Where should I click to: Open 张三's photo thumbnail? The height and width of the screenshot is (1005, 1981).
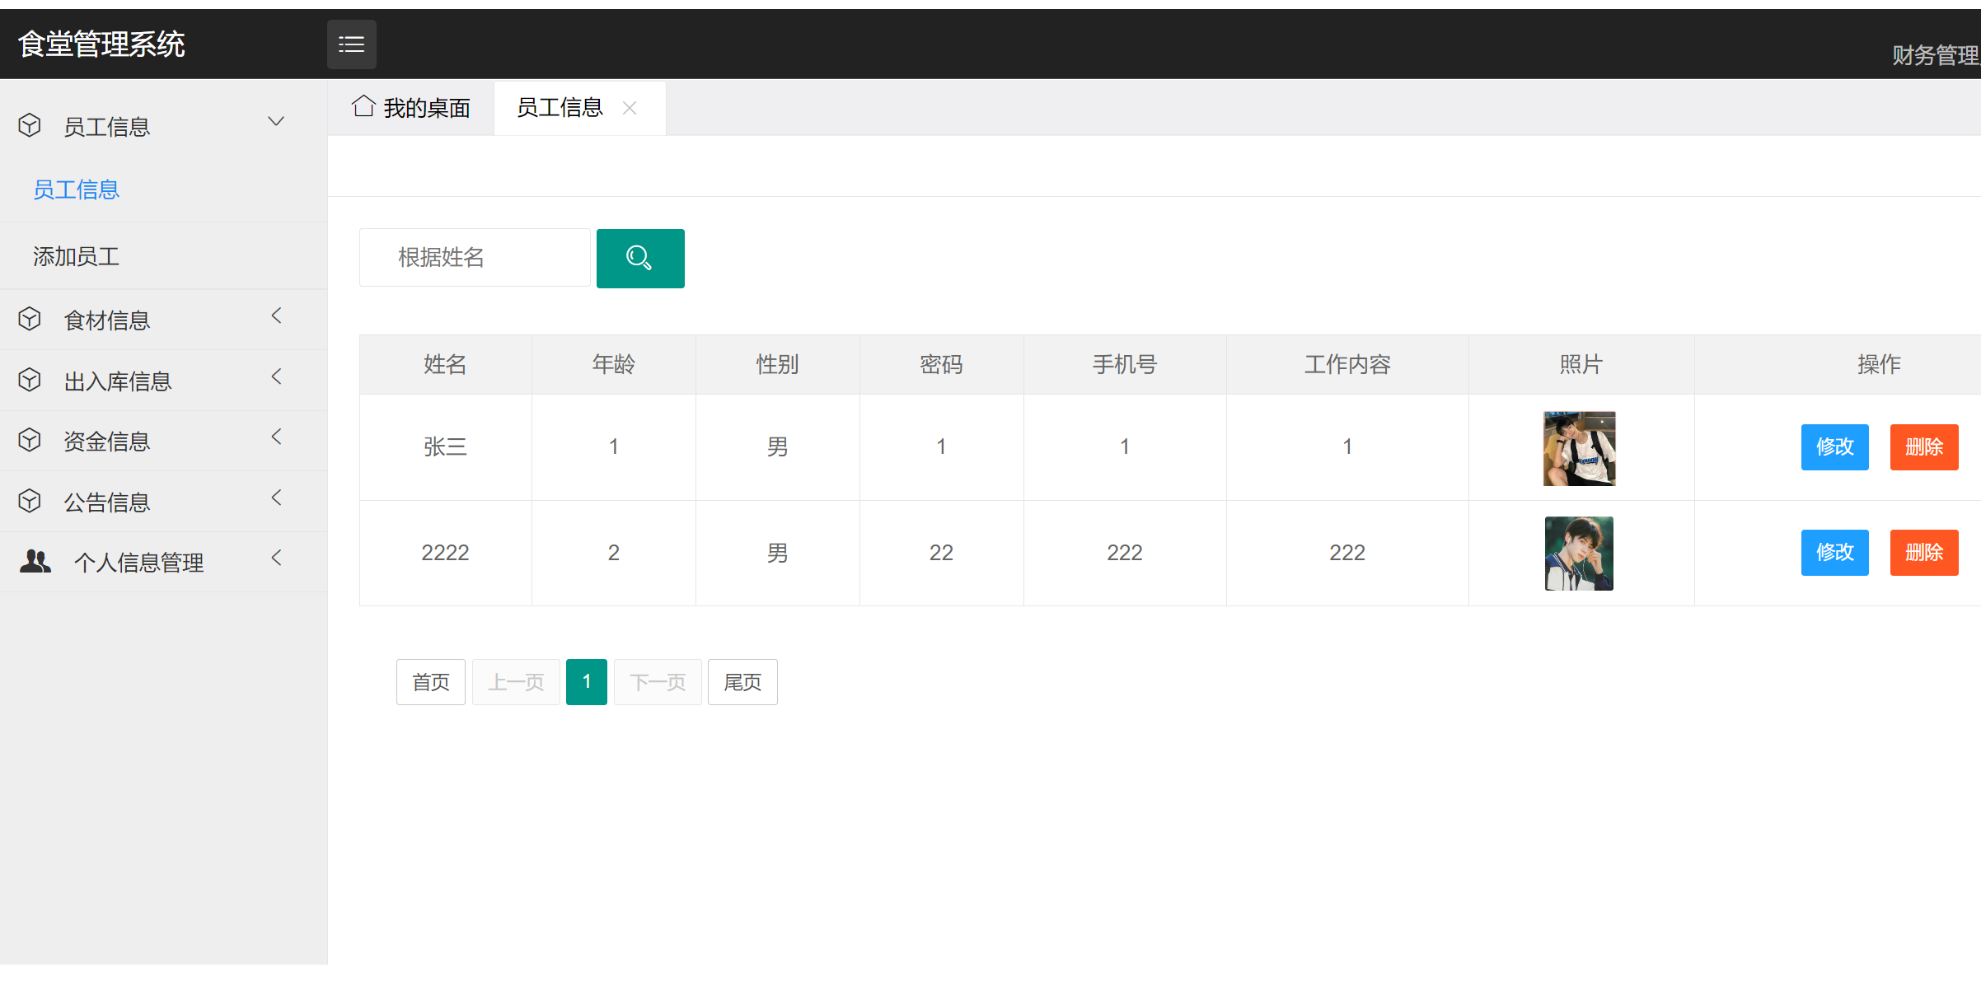pyautogui.click(x=1578, y=448)
